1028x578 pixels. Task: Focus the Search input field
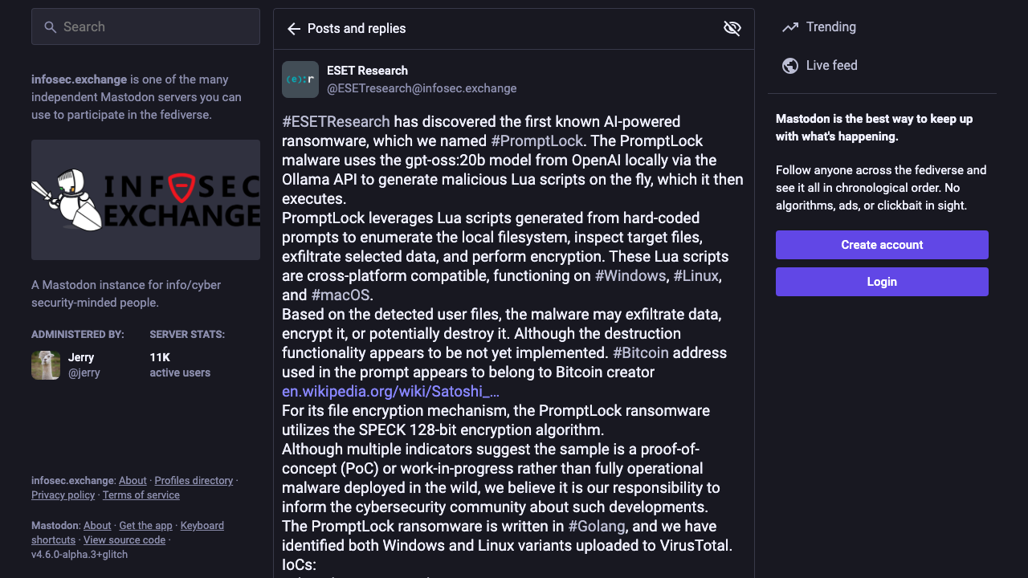click(x=145, y=27)
